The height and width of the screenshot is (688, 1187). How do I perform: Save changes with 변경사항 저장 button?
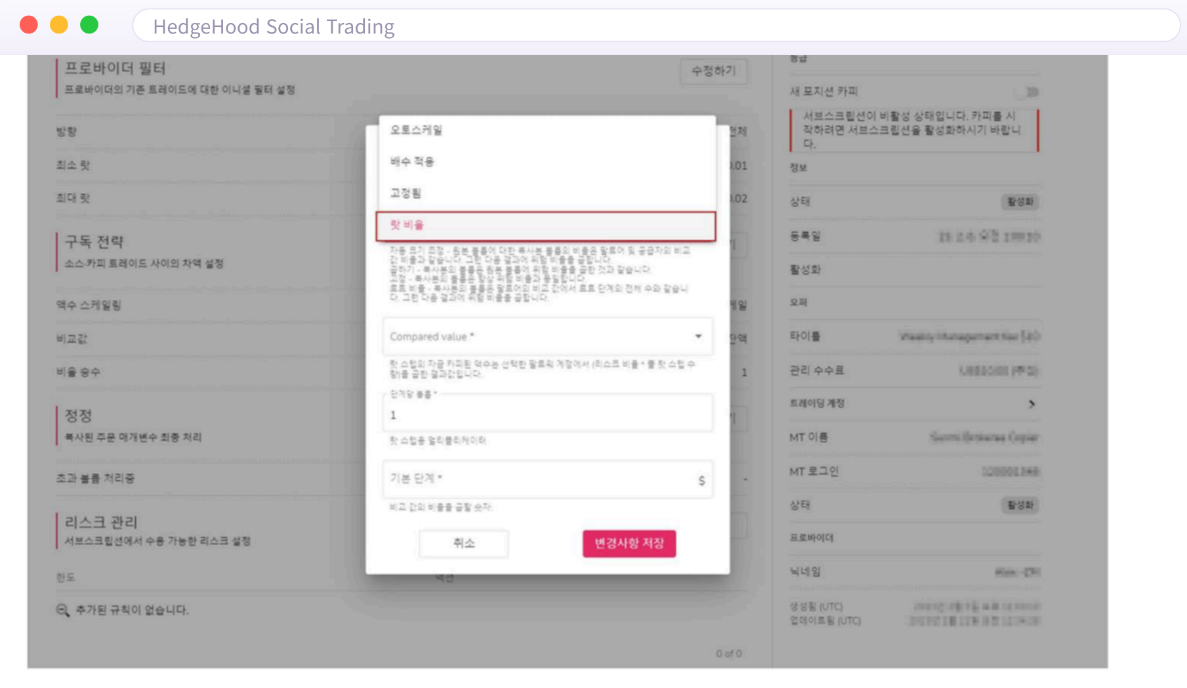(629, 543)
